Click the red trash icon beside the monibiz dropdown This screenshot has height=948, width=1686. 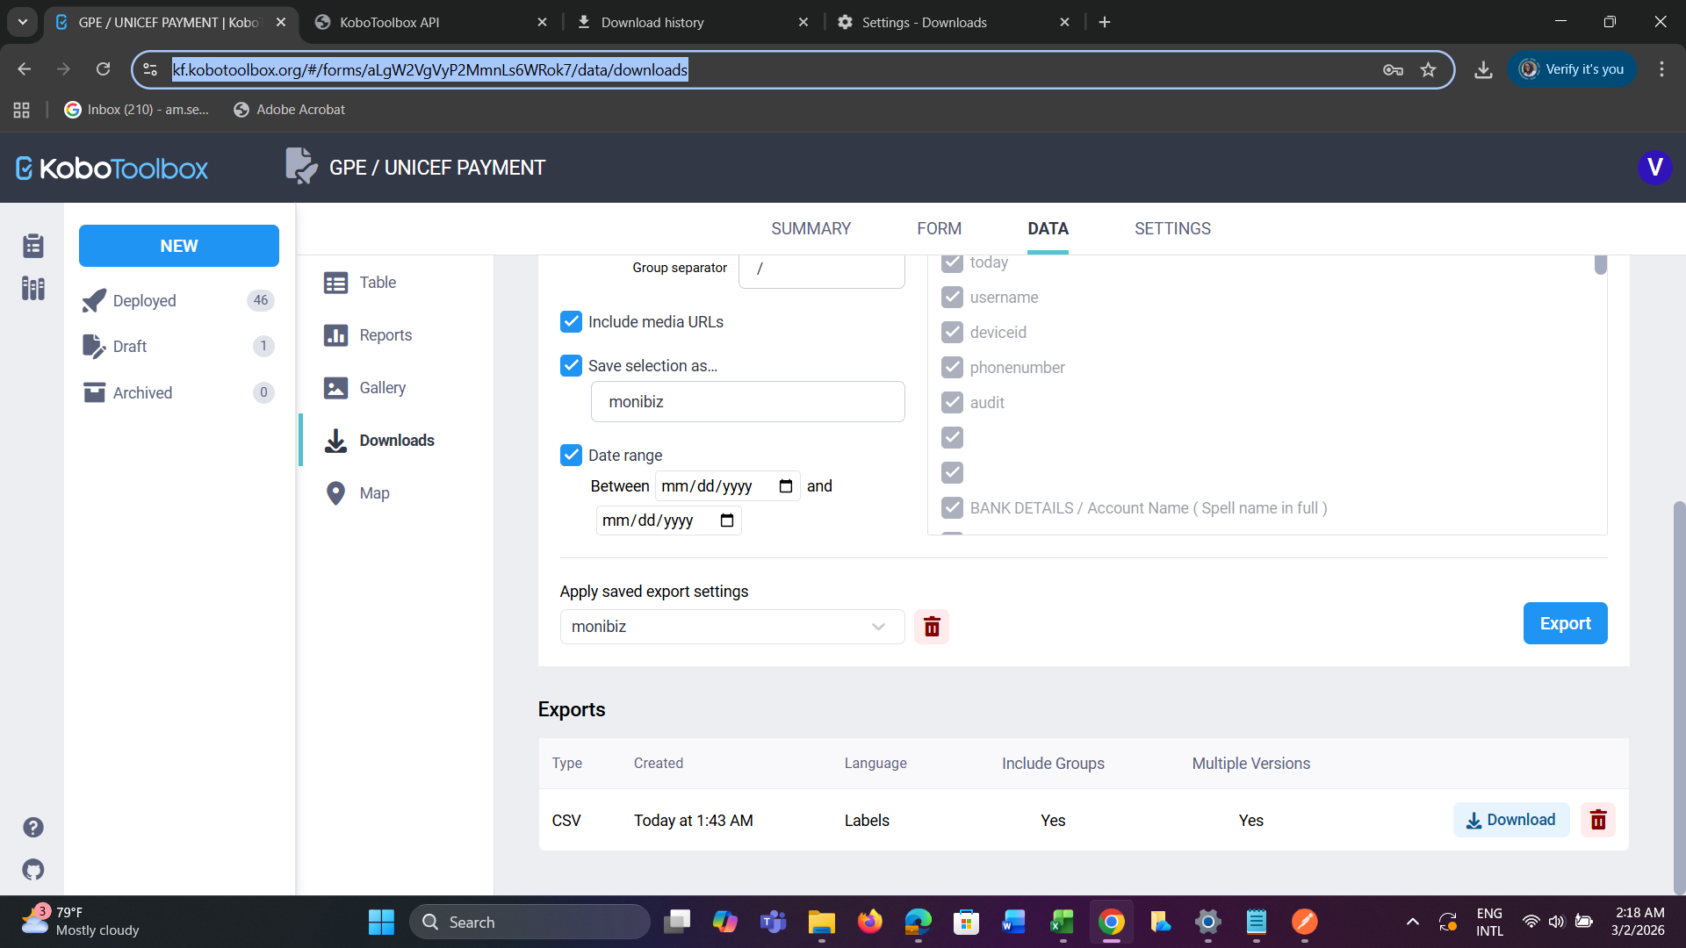[x=932, y=627]
